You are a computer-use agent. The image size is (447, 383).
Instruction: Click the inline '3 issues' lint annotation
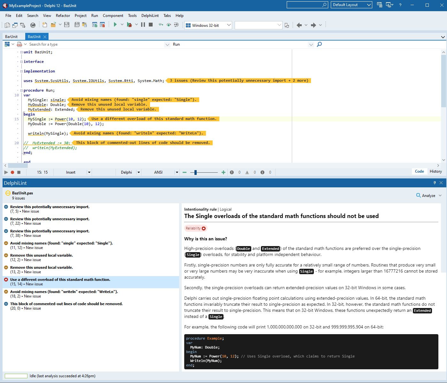pos(239,81)
